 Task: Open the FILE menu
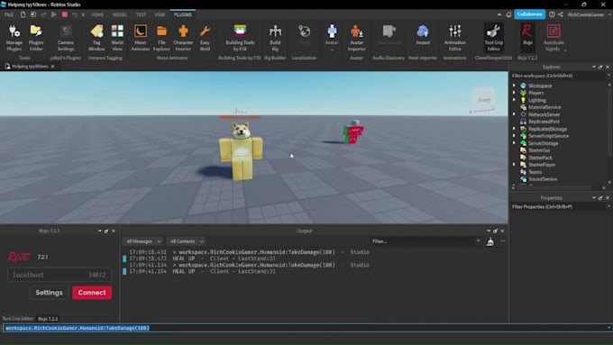pos(9,14)
